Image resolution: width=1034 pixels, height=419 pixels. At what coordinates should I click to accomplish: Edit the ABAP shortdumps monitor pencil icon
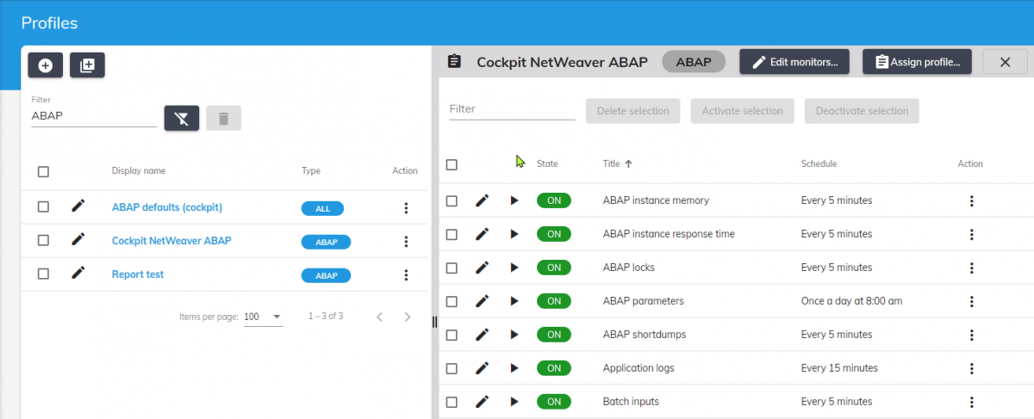[483, 334]
